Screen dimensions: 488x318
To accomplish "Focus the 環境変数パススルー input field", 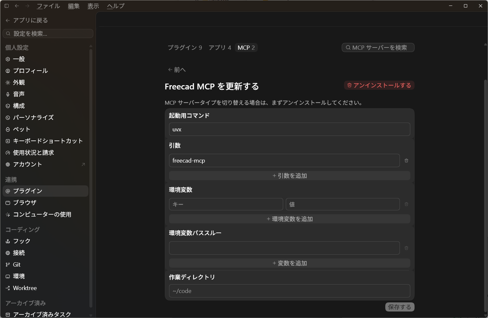I will point(284,248).
